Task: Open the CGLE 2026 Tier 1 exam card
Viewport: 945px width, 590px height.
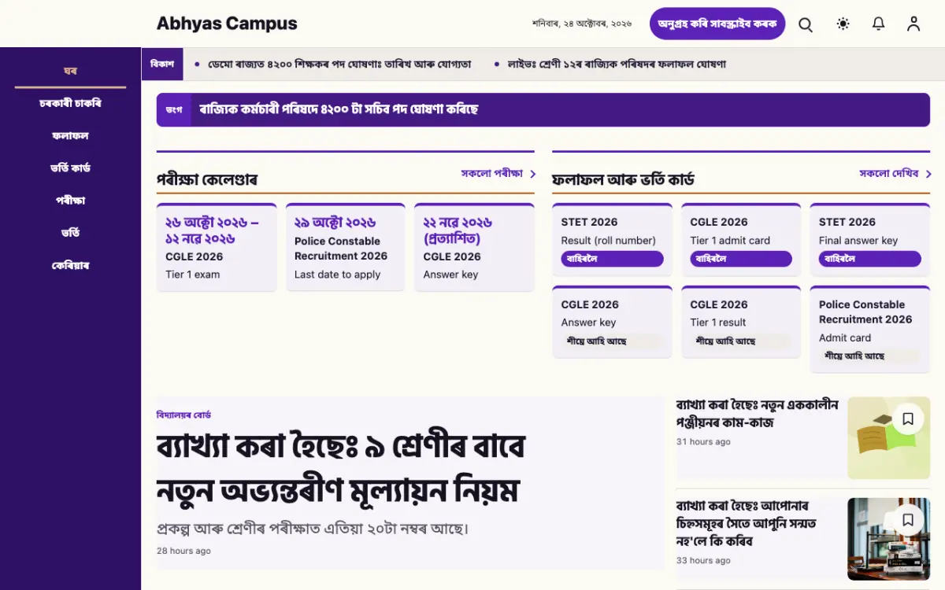Action: pos(217,247)
